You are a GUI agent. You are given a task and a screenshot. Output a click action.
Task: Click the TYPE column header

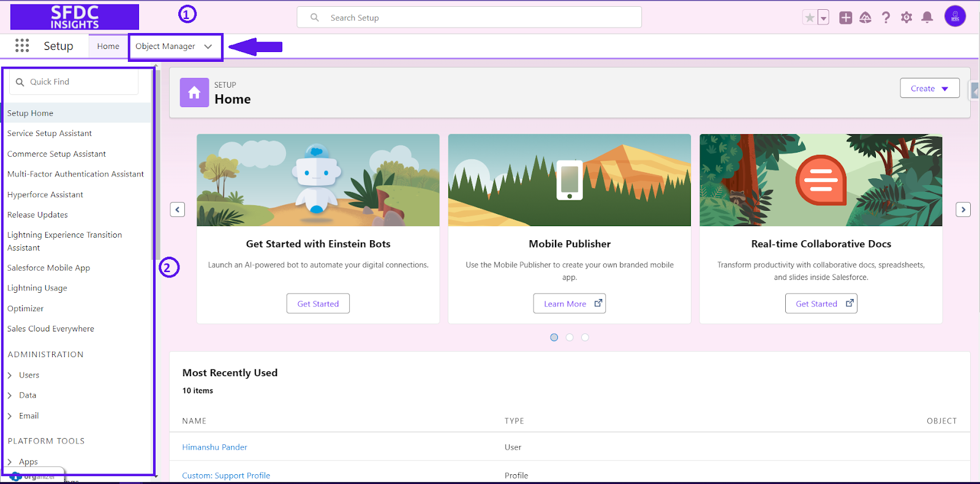point(514,421)
